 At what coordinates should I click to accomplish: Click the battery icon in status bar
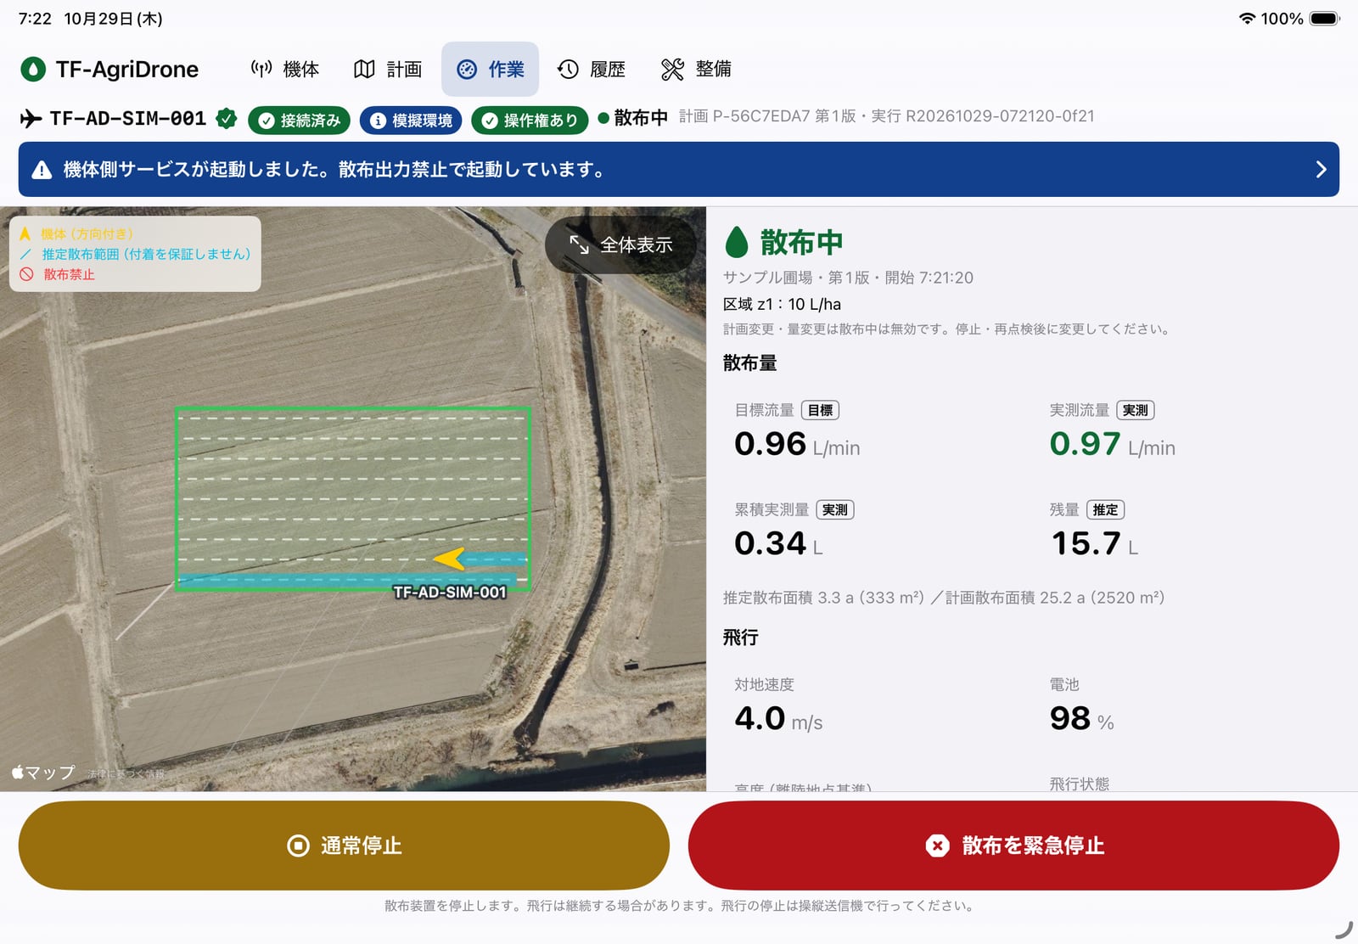[x=1324, y=19]
